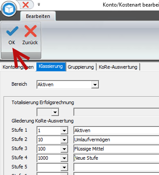Open the KoRe-Auswertung tab

[118, 67]
